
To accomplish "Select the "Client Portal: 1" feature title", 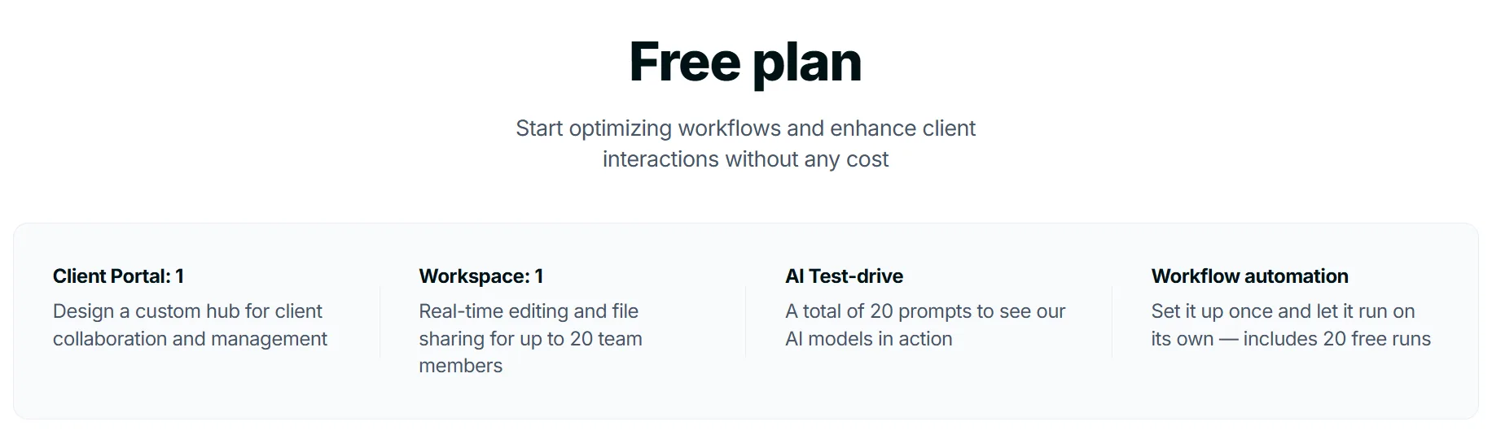I will (118, 276).
